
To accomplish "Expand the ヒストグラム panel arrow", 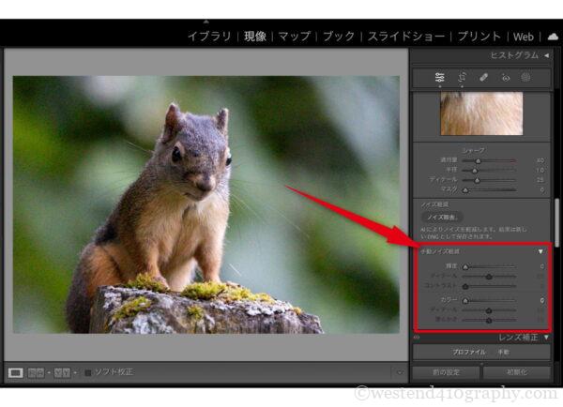I will (x=546, y=55).
